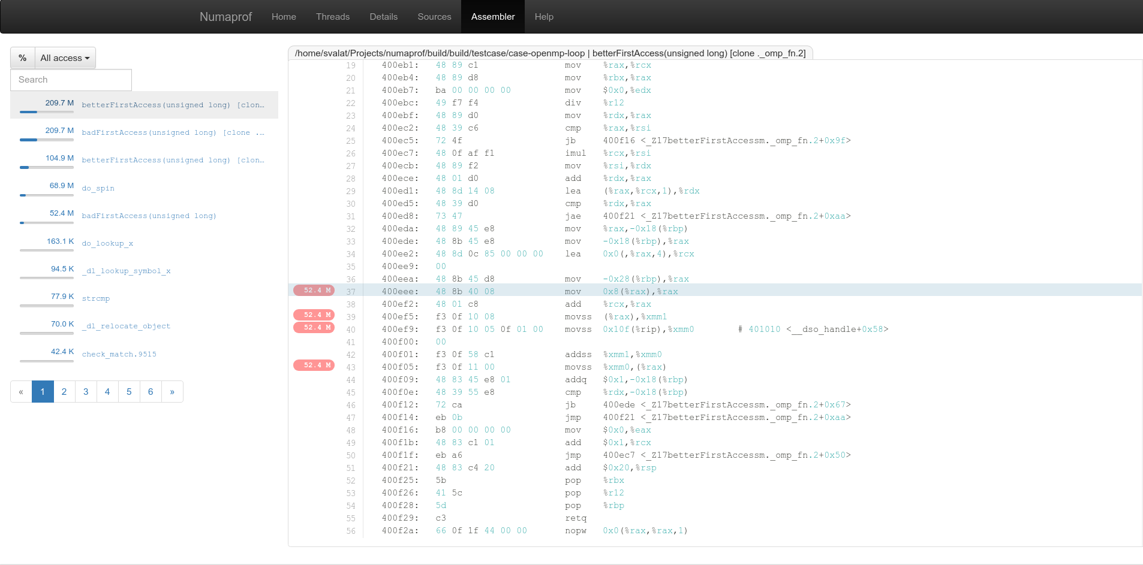The height and width of the screenshot is (565, 1143).
Task: Click the 52.4 M badge on line 39
Action: (x=314, y=315)
